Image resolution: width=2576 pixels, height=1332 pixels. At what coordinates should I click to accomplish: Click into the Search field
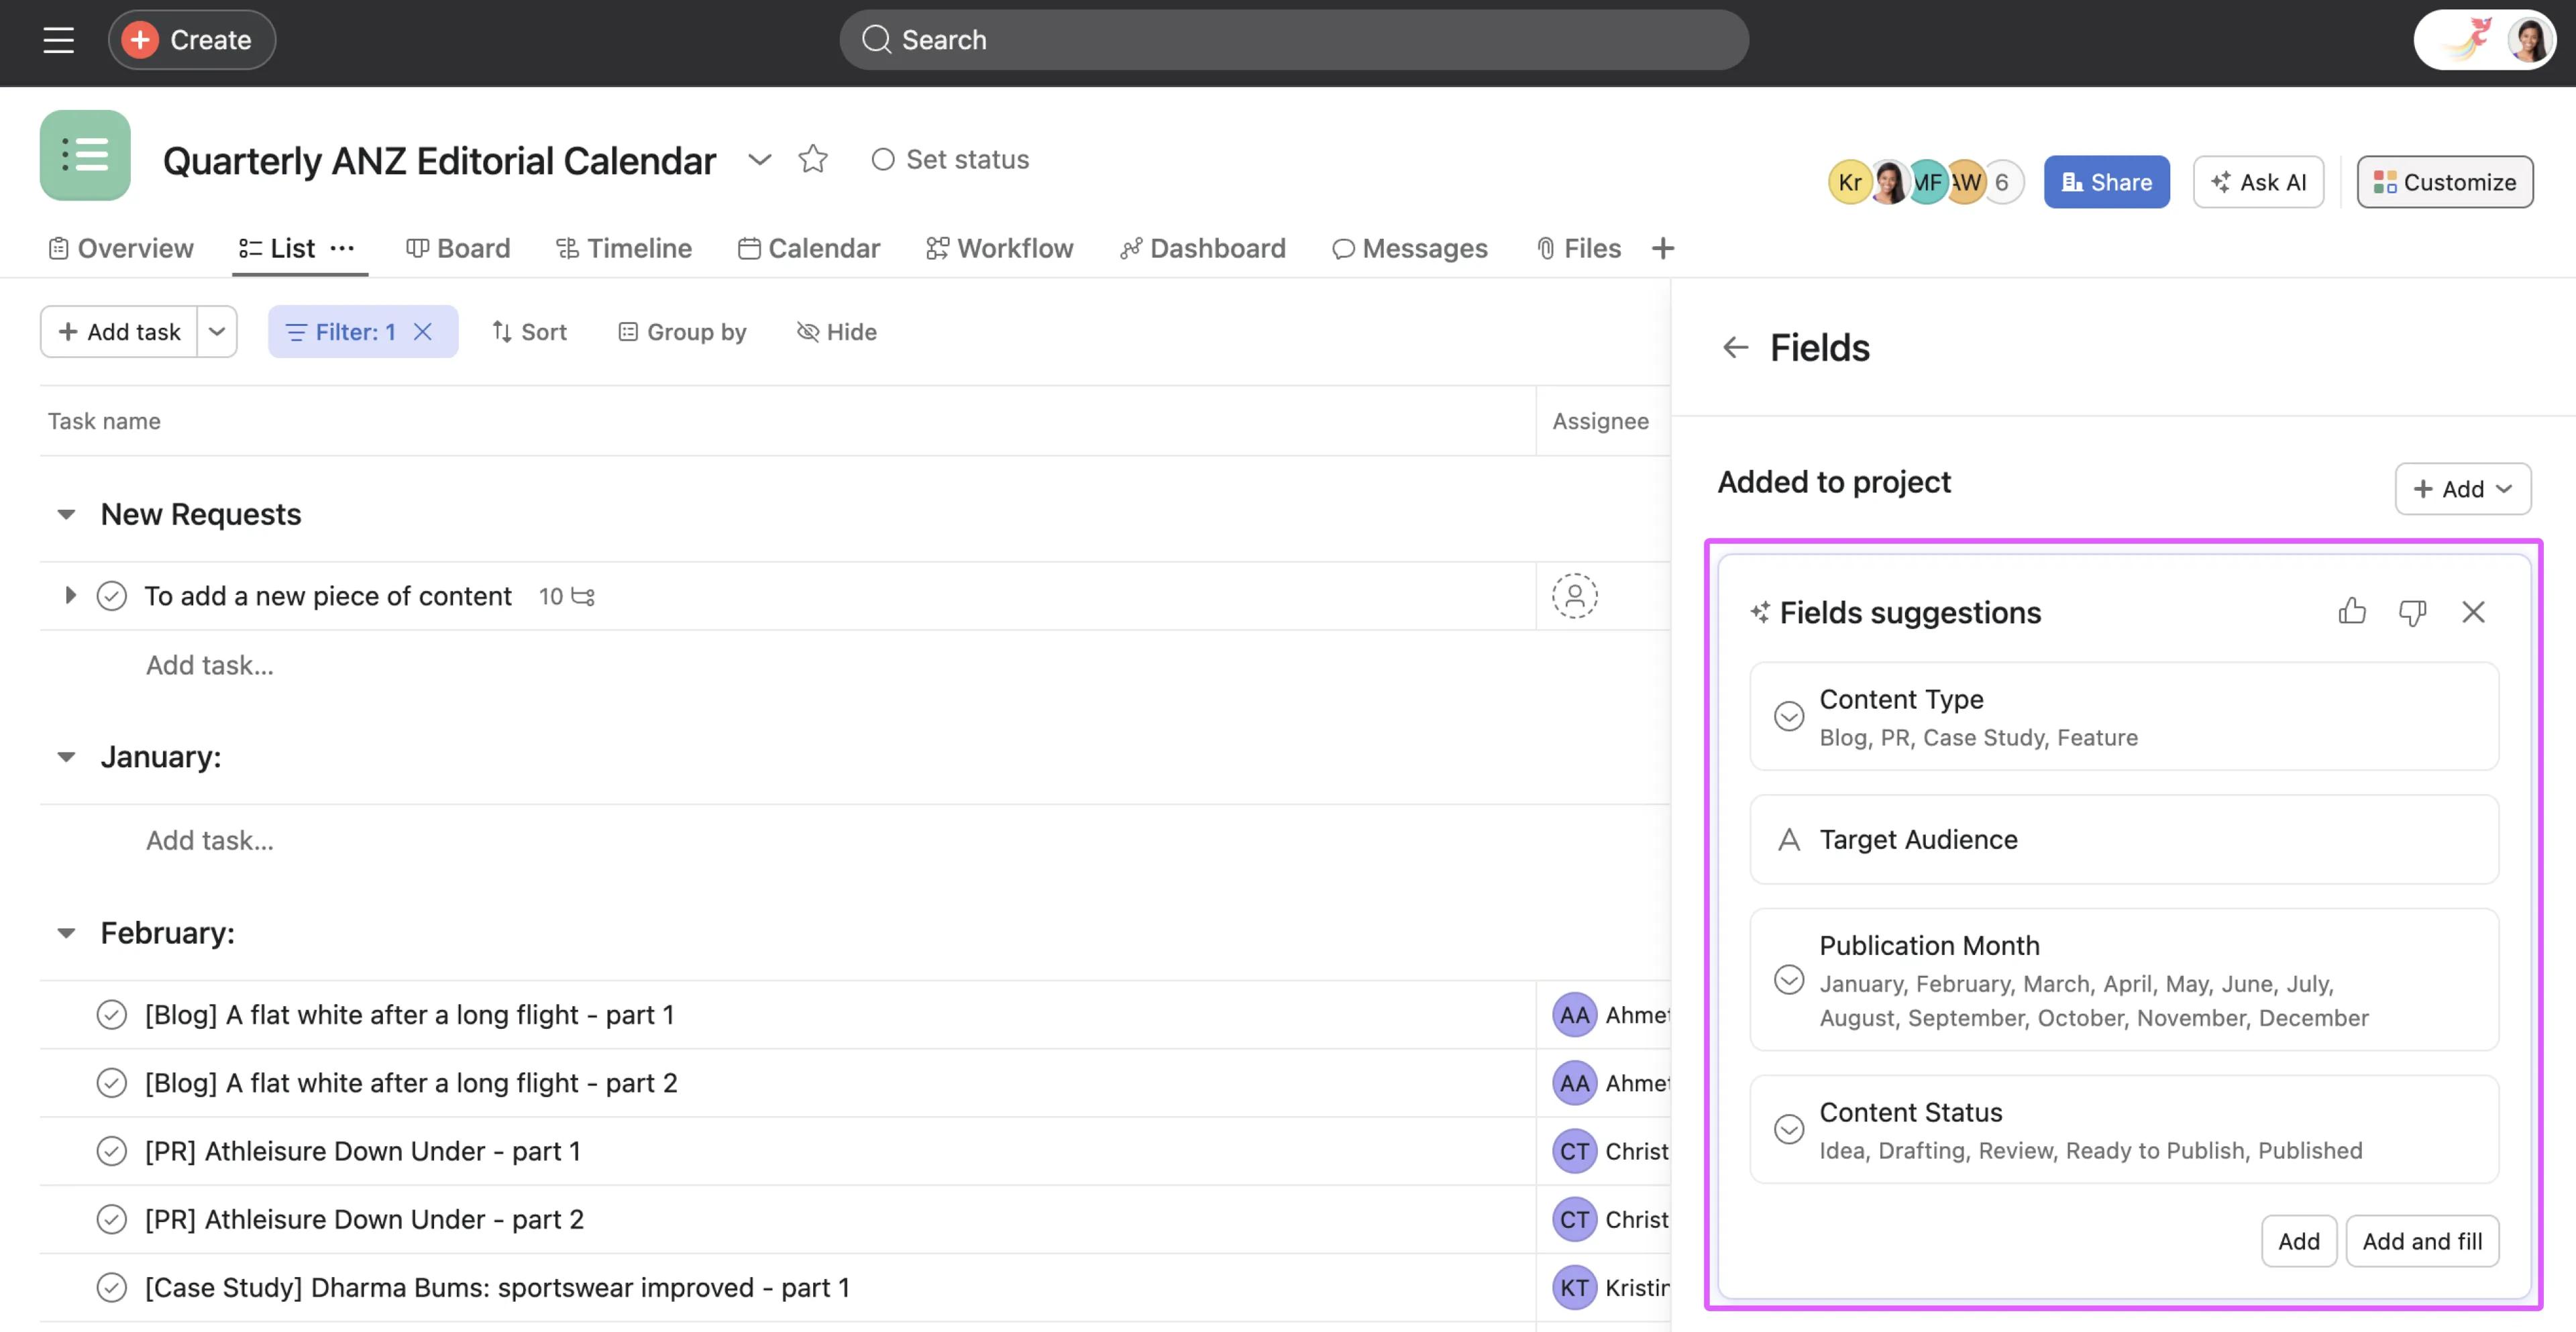pos(1293,40)
